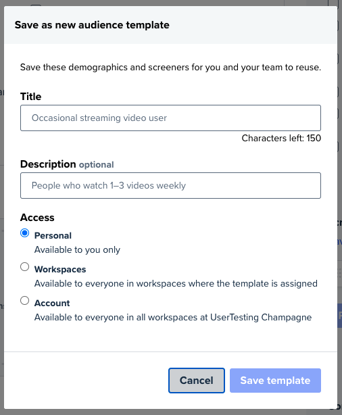Screen dimensions: 342x415
Task: Cancel the new audience template dialog
Action: coord(197,381)
